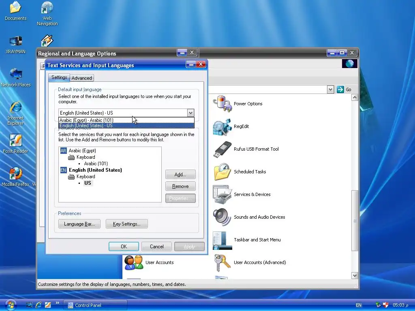
Task: Select the US keyboard layout entry
Action: coord(88,183)
